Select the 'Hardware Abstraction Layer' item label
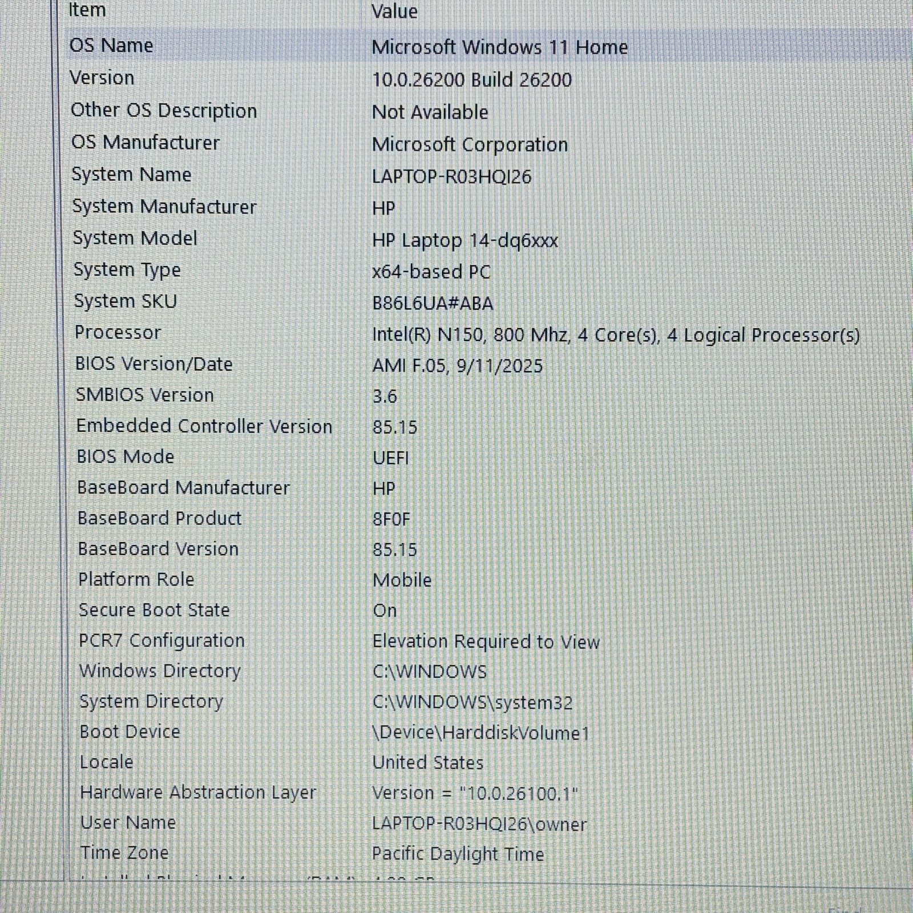 [199, 792]
